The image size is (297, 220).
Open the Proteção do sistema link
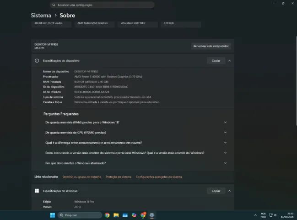coord(119,177)
